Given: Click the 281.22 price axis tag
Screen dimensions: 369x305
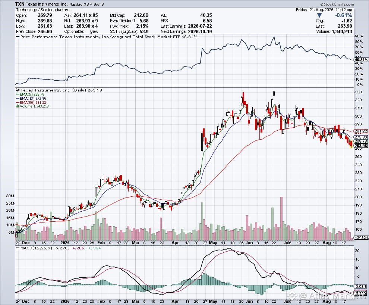Looking at the screenshot, I should click(x=361, y=131).
